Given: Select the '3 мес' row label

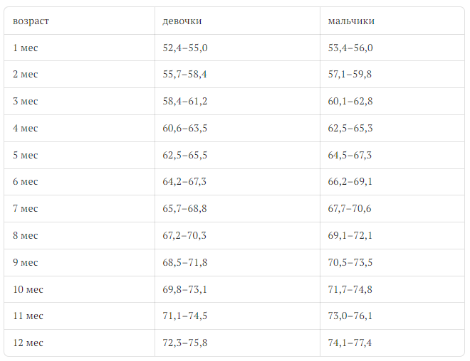Looking at the screenshot, I should pos(25,102).
